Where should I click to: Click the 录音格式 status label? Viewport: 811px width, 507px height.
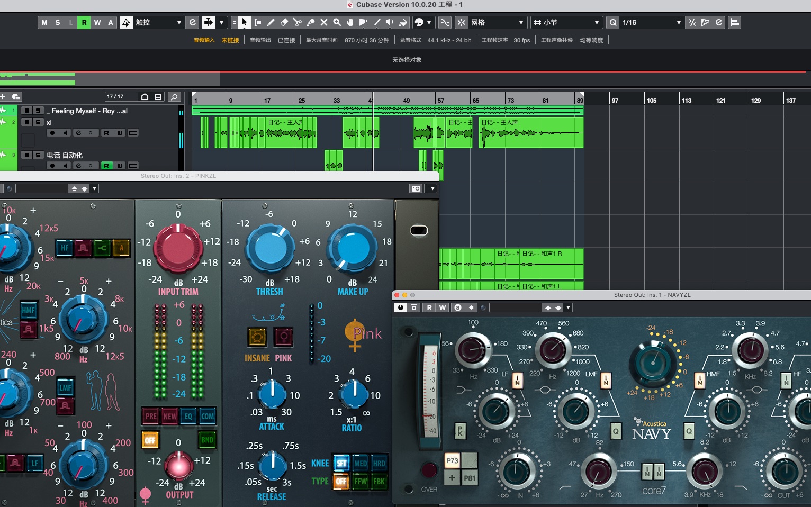pyautogui.click(x=410, y=40)
